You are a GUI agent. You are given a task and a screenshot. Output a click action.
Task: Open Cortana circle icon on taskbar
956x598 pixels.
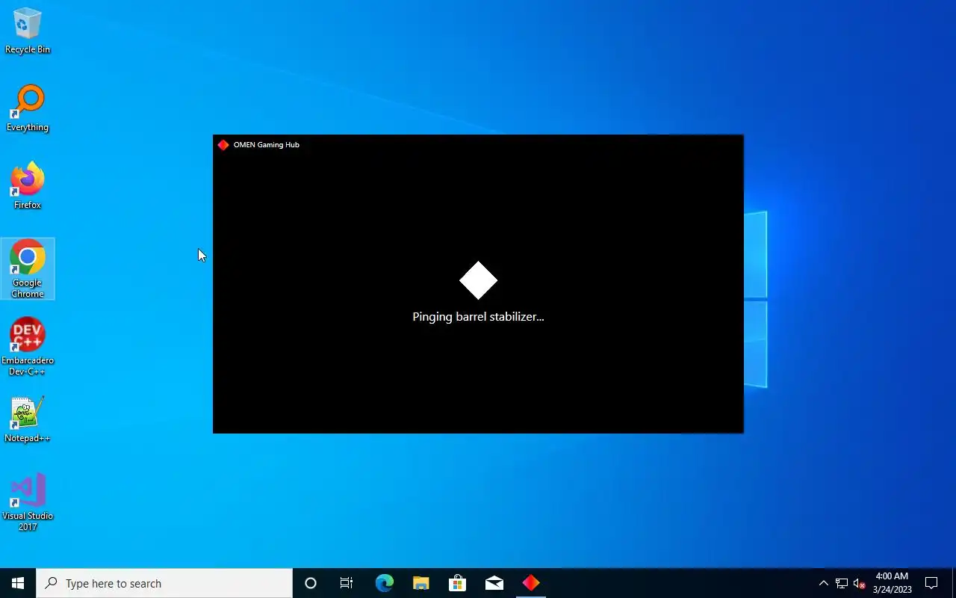(x=311, y=583)
